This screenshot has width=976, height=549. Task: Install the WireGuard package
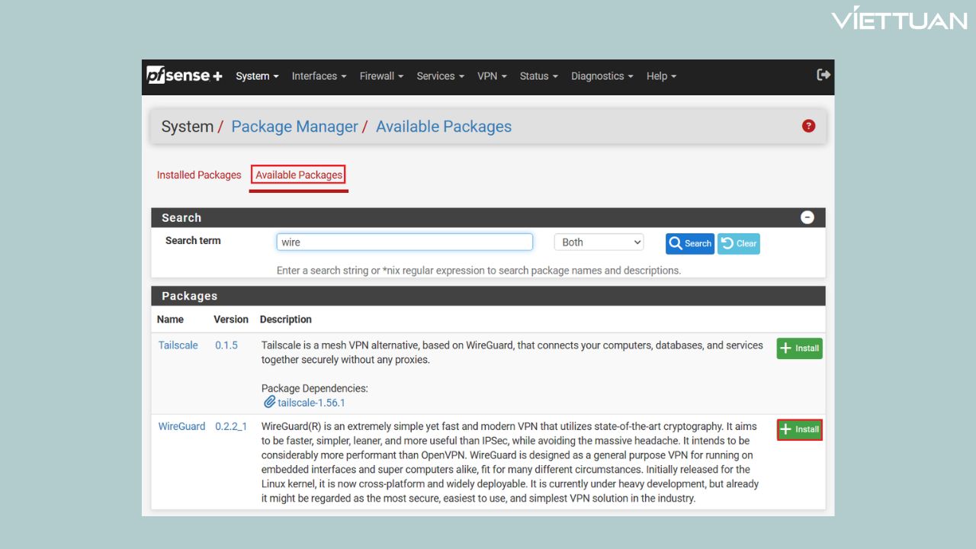[x=799, y=430]
